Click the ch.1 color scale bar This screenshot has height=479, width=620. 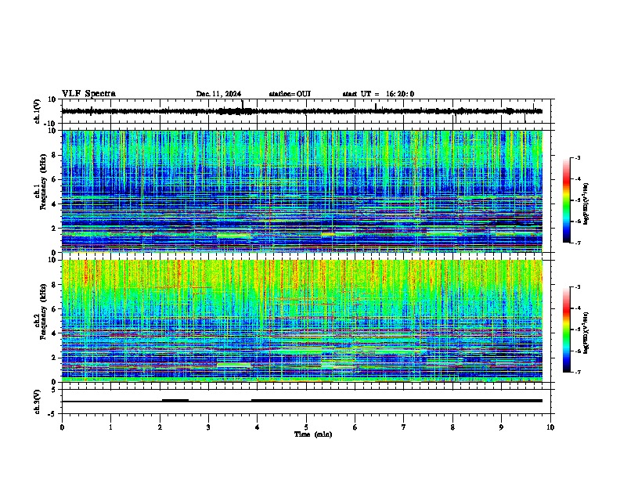click(567, 200)
